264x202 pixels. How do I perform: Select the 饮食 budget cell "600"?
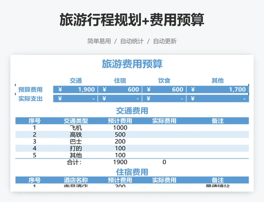[164, 90]
